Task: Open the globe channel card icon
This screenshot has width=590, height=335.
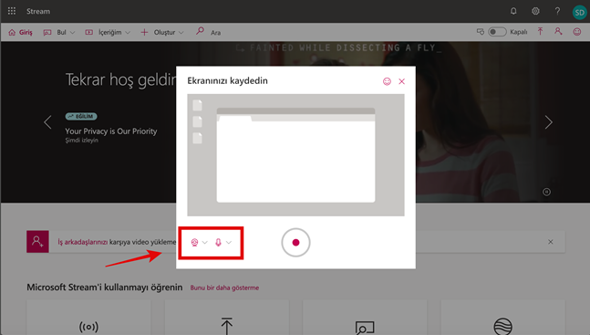Action: 502,327
